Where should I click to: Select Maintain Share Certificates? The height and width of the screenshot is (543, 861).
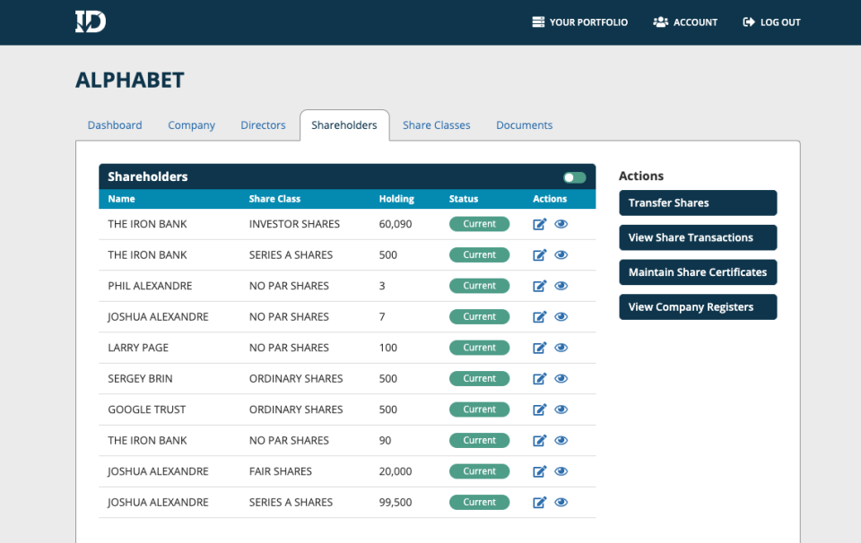697,271
